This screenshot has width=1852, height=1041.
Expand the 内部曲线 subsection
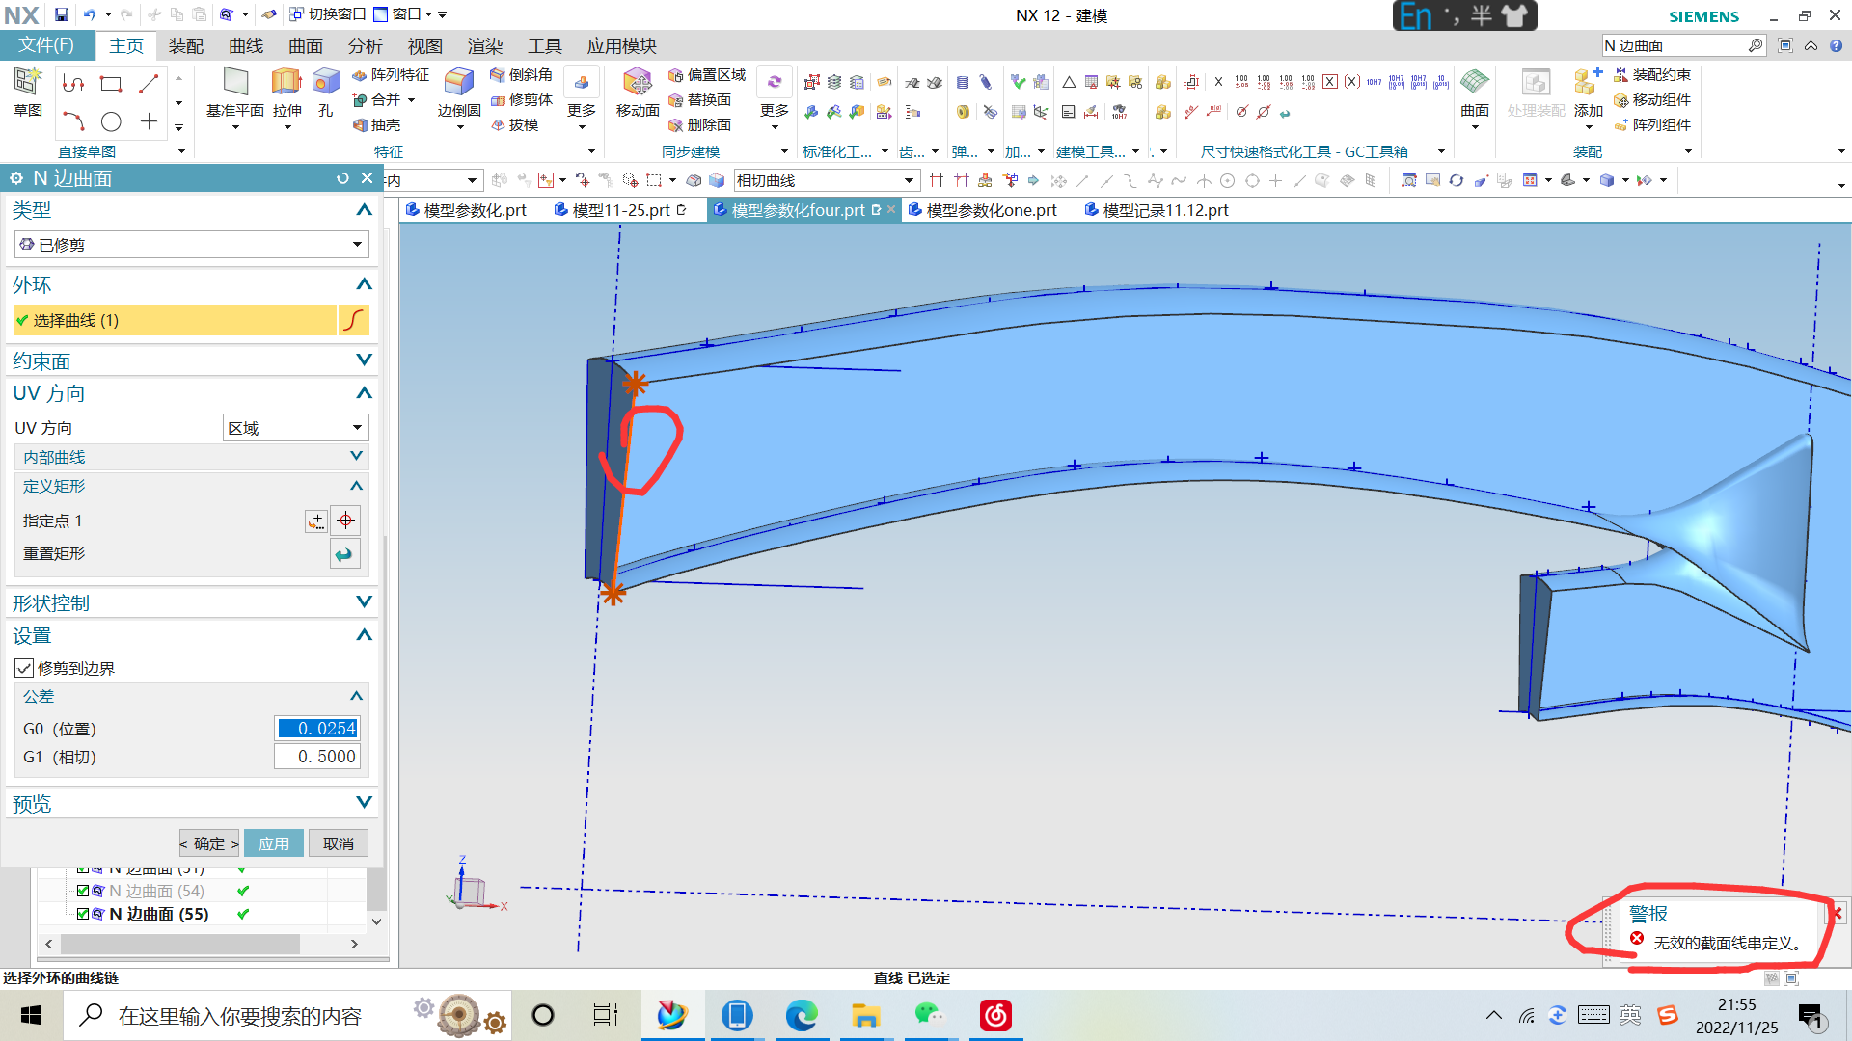coord(356,456)
